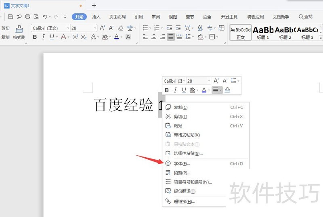
Task: Open ribbon shading fill dropdown
Action: (x=205, y=37)
